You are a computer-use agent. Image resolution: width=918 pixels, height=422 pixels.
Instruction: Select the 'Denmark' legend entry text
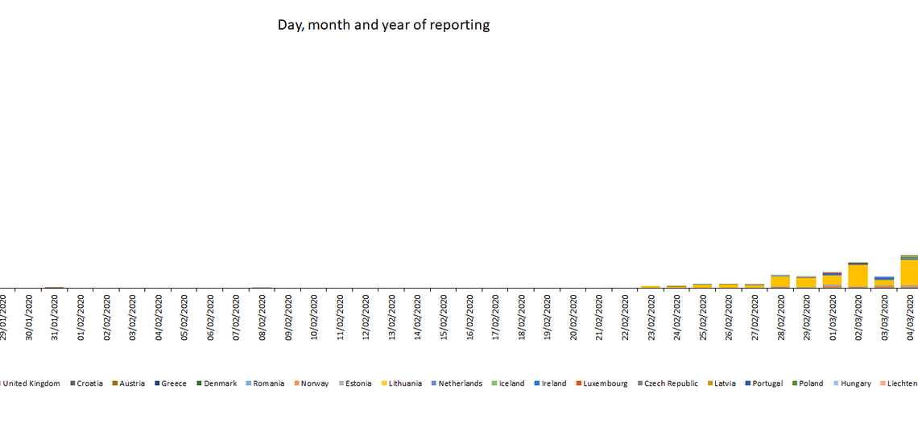[221, 383]
